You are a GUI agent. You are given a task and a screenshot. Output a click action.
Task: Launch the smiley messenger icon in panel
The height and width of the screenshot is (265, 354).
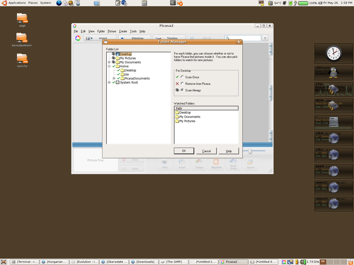click(71, 3)
